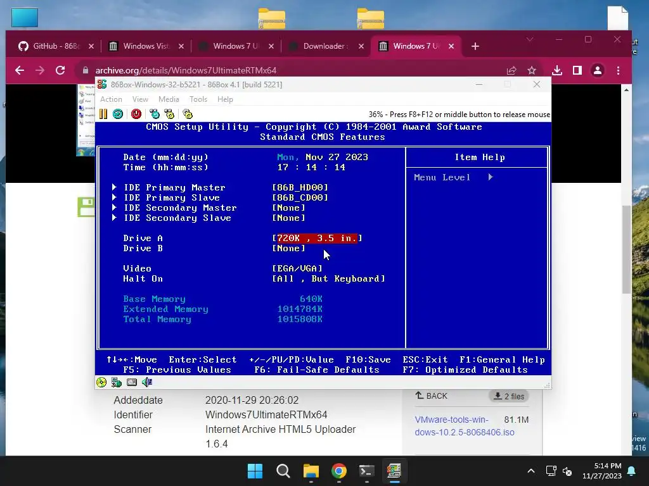Click the archive.org address bar
Screen dimensions: 649x486
coord(290,70)
